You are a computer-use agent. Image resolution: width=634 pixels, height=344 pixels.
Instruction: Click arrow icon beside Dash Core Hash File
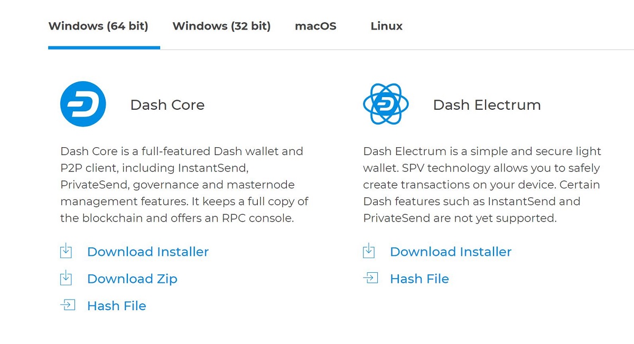(x=68, y=305)
